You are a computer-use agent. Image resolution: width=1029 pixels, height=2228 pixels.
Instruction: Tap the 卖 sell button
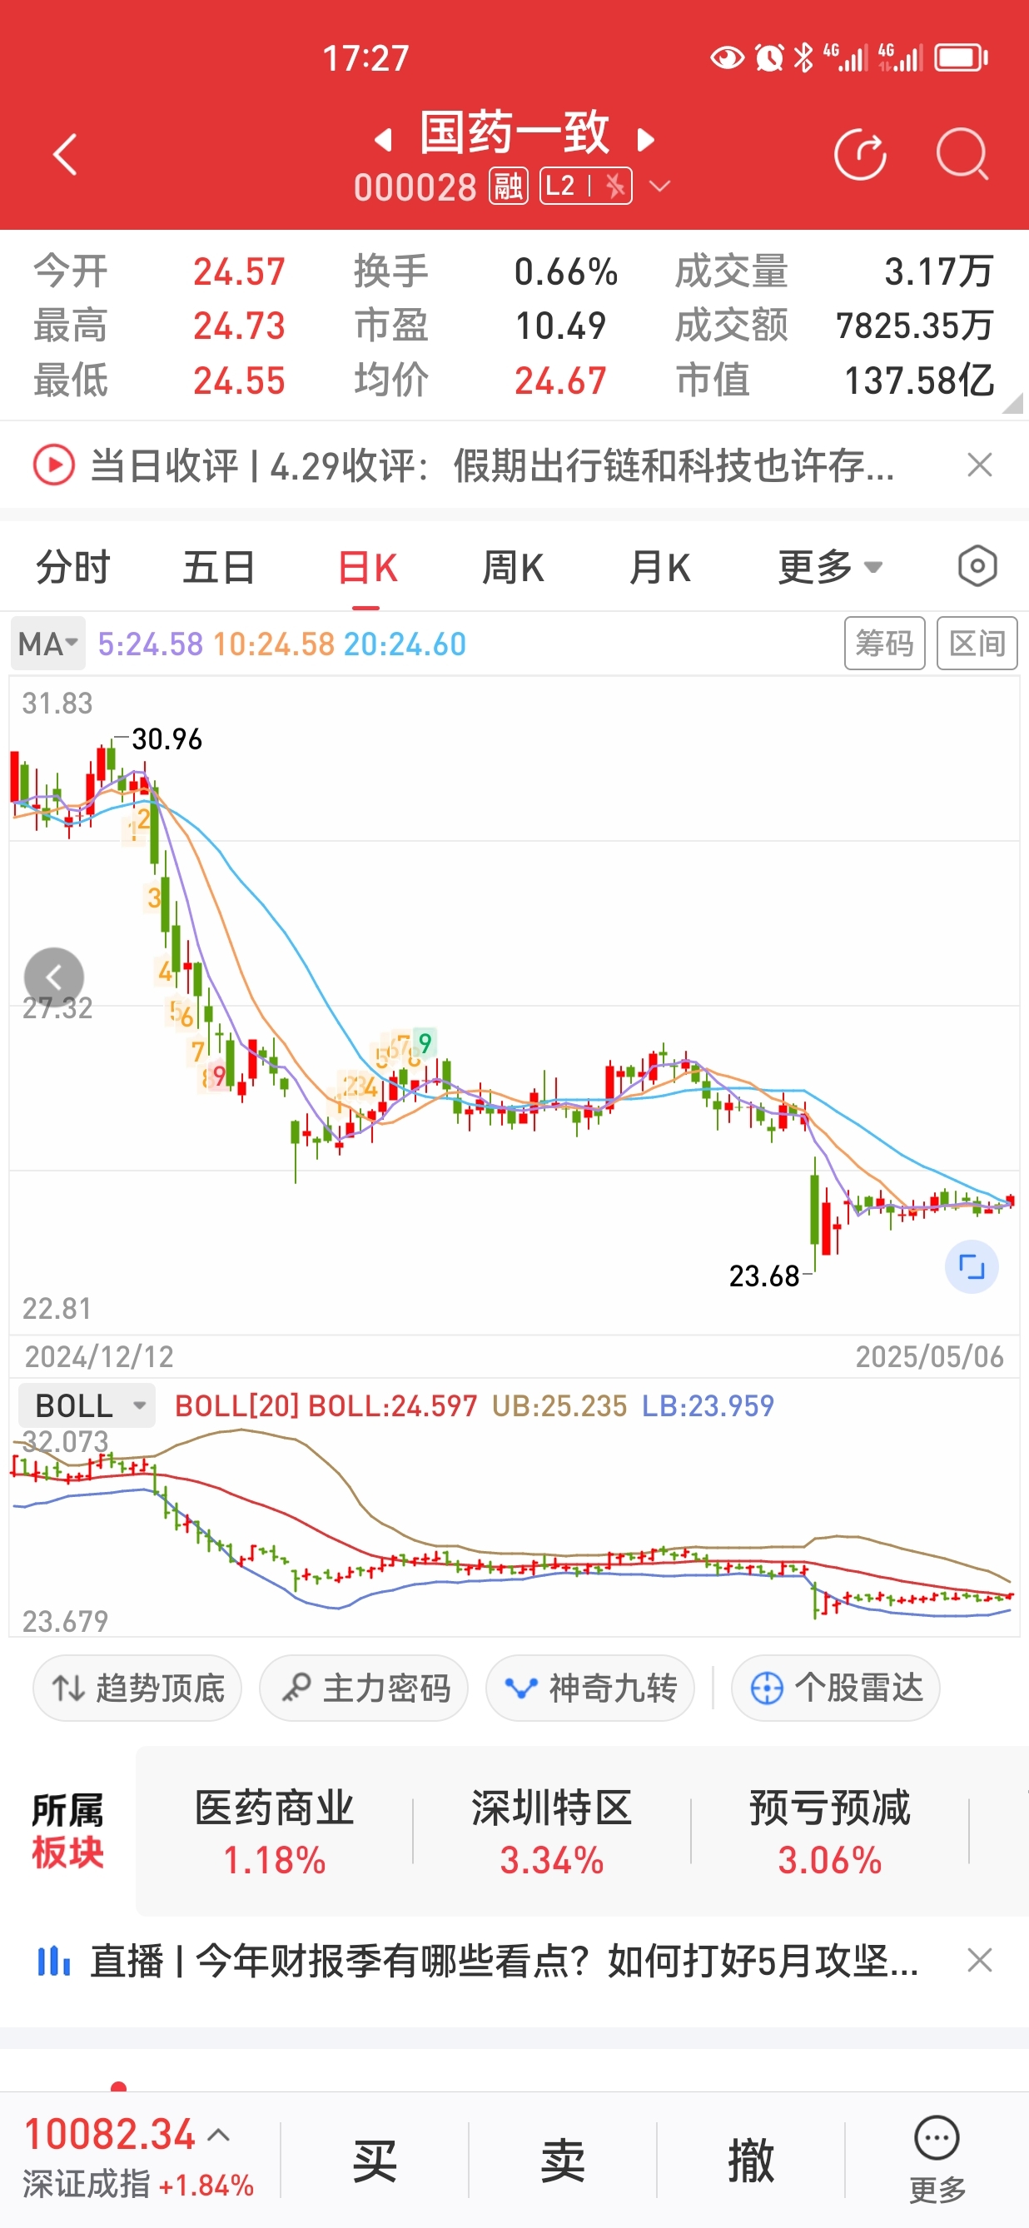[x=563, y=2160]
